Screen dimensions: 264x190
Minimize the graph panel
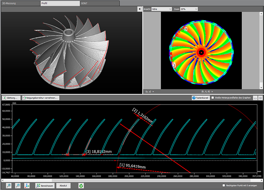(x=256, y=98)
